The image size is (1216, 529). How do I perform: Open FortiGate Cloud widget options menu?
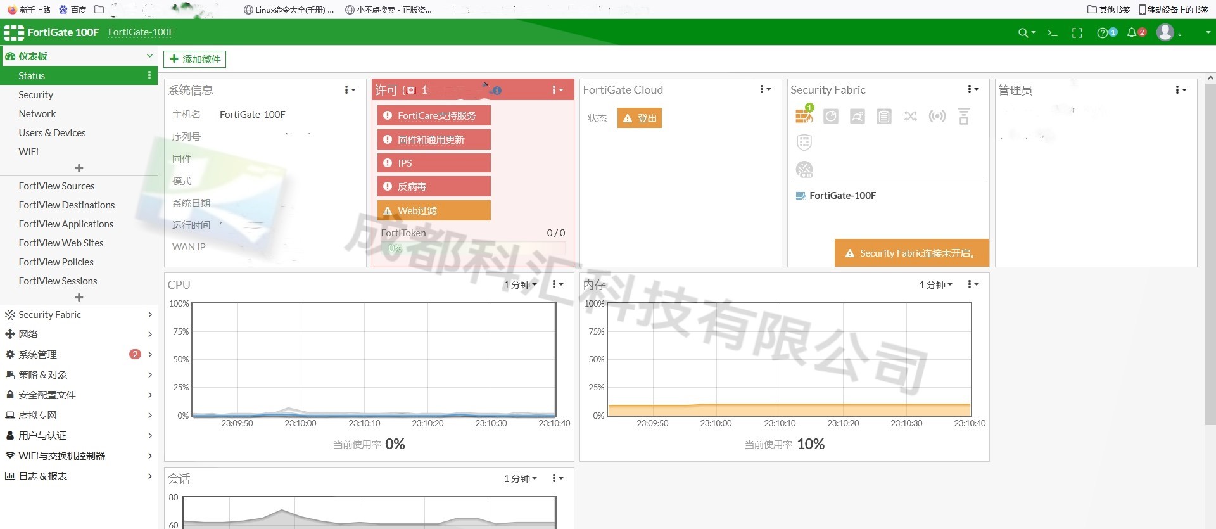click(765, 89)
